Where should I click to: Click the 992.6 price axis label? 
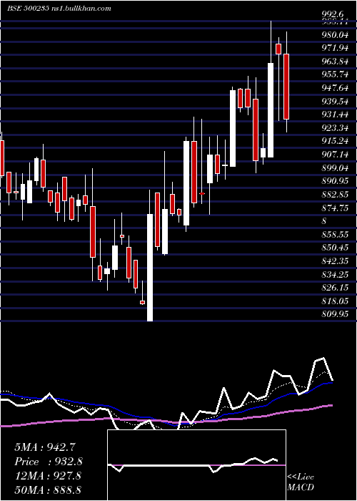pyautogui.click(x=333, y=14)
